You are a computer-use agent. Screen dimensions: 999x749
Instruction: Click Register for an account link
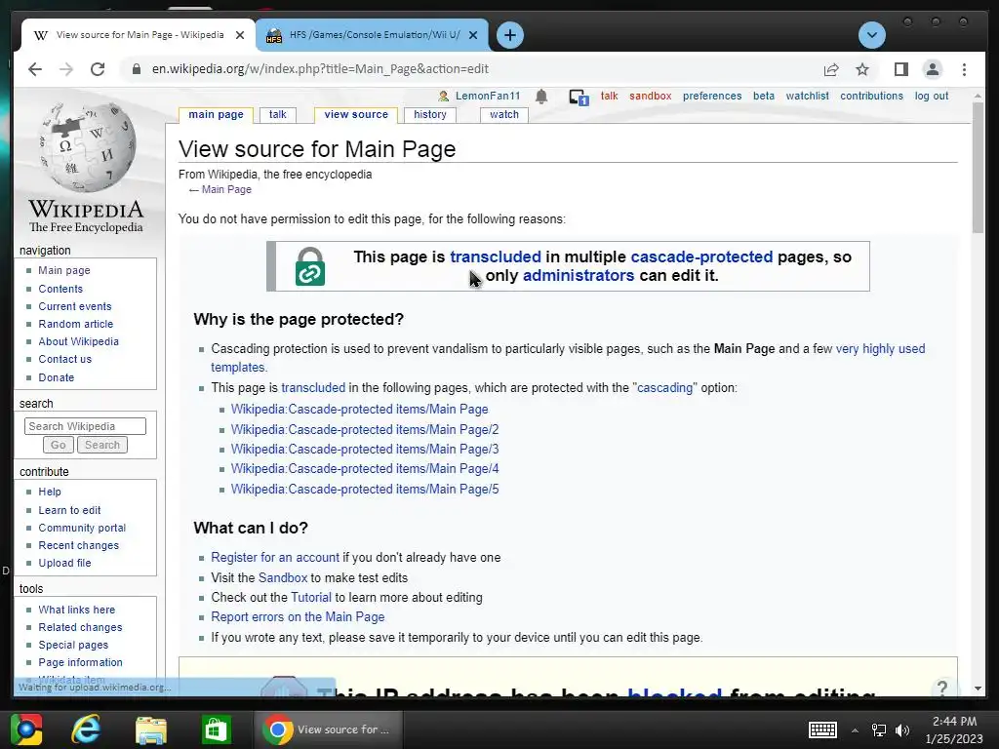[275, 557]
